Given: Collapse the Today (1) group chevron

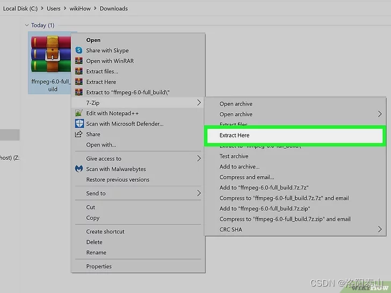Looking at the screenshot, I should coord(27,25).
